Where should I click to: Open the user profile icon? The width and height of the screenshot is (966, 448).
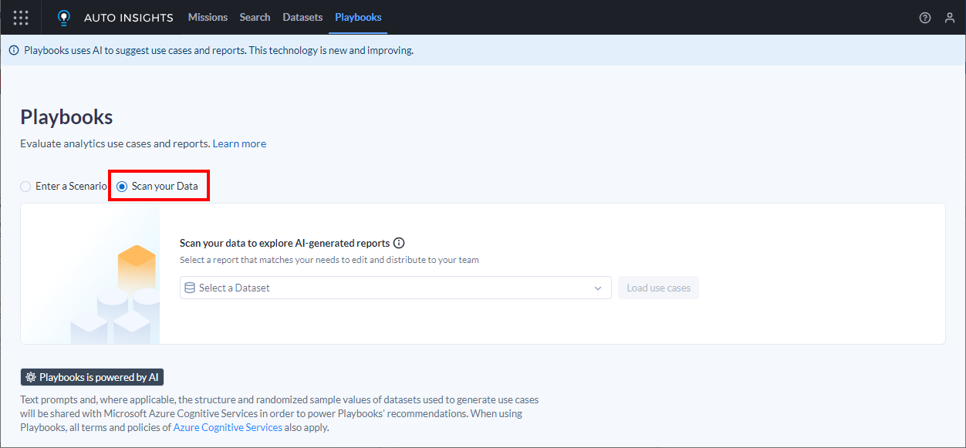click(x=950, y=18)
